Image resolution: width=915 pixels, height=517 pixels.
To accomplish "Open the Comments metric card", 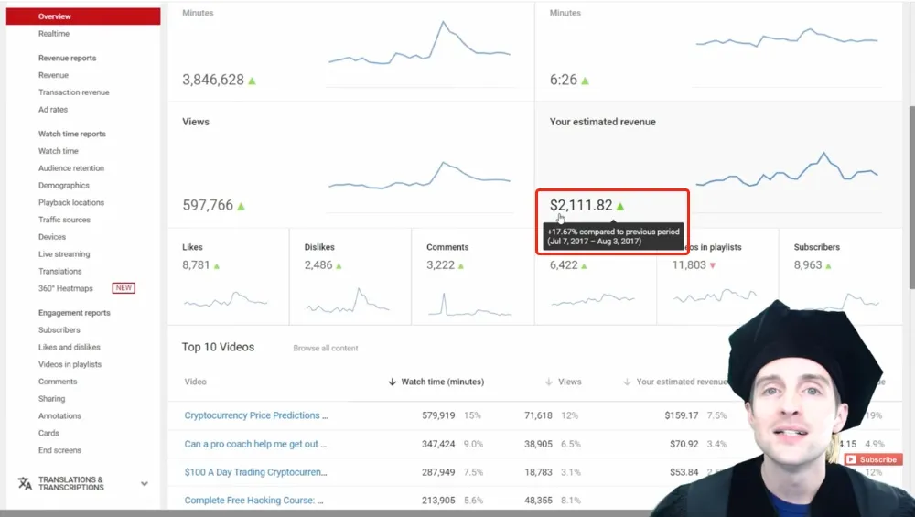I will [x=473, y=276].
